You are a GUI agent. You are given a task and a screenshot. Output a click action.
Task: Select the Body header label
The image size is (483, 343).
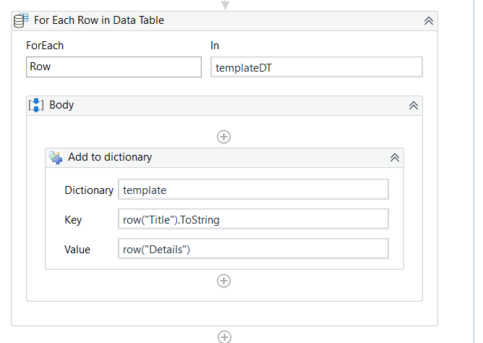61,105
